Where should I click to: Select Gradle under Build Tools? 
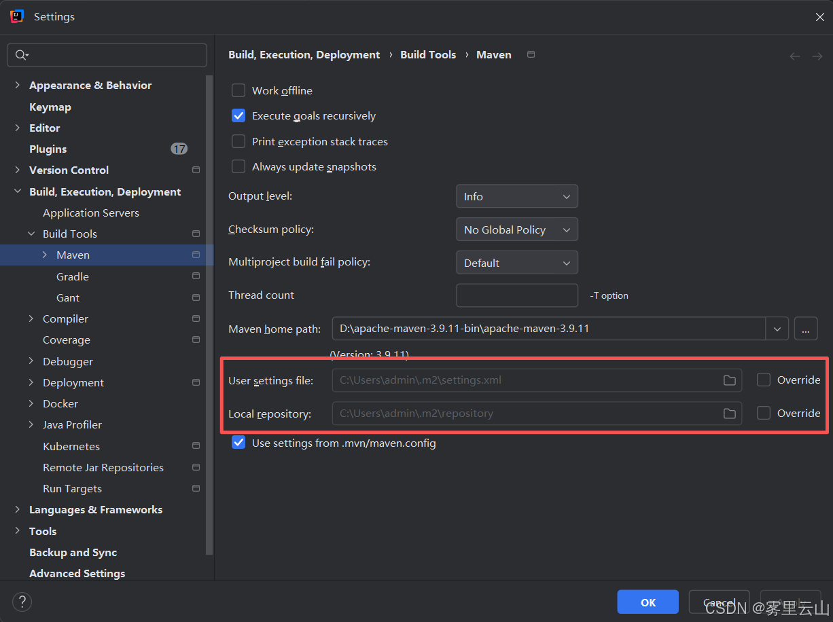click(73, 276)
